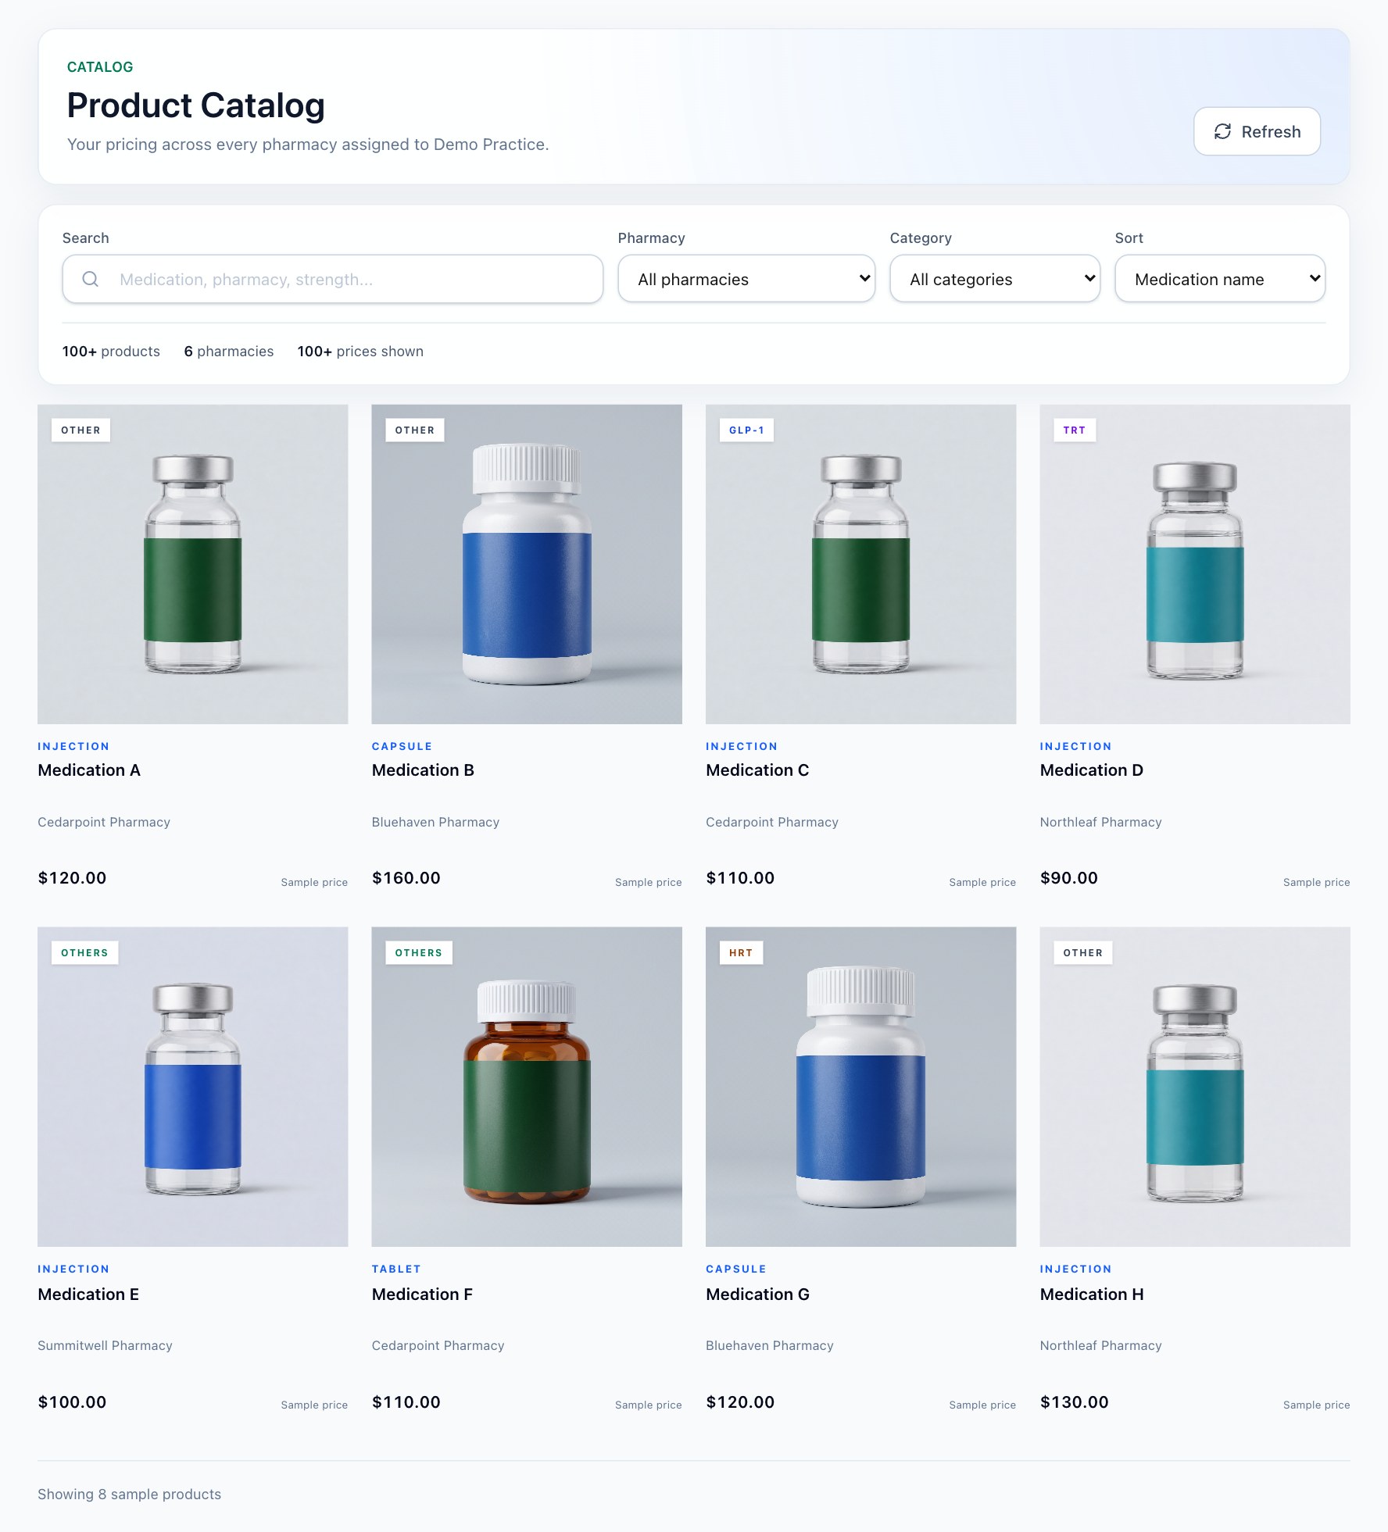Select the Medication G title
Screen dimensions: 1388x1532
(757, 1295)
